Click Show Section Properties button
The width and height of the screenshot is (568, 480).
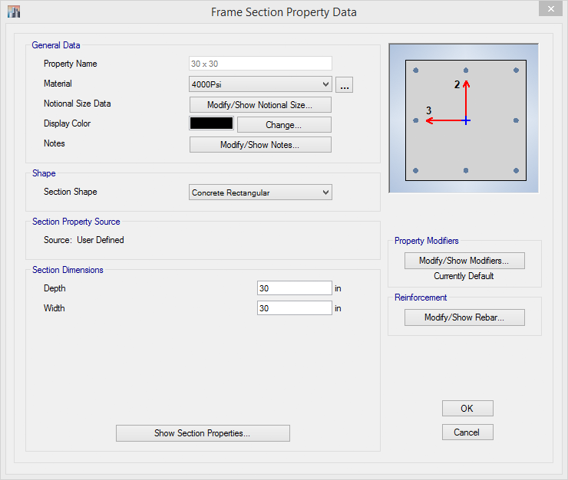coord(203,433)
